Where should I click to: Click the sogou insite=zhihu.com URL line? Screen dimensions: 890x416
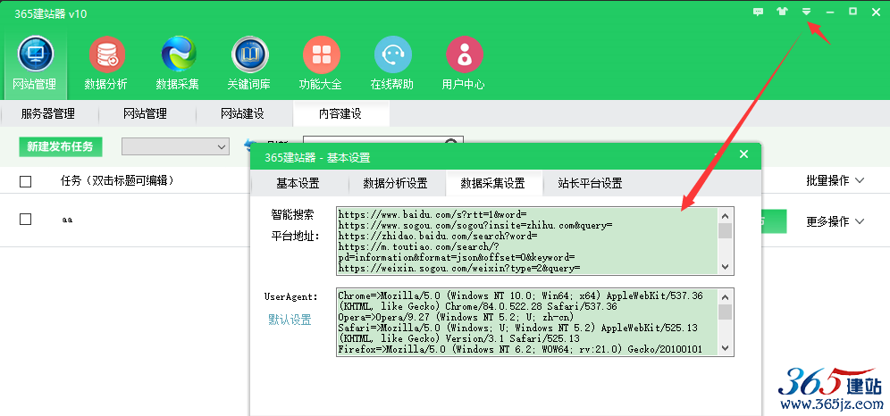pyautogui.click(x=475, y=225)
